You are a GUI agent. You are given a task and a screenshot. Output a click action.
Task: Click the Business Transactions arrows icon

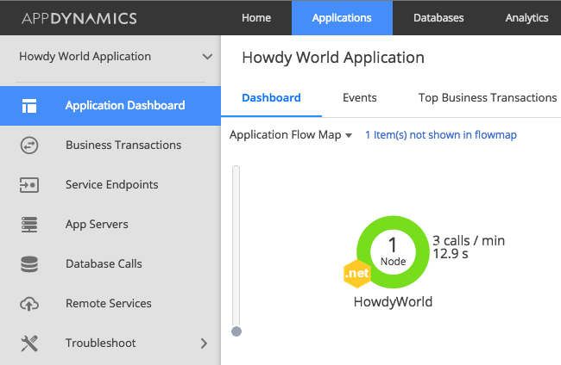(x=29, y=145)
